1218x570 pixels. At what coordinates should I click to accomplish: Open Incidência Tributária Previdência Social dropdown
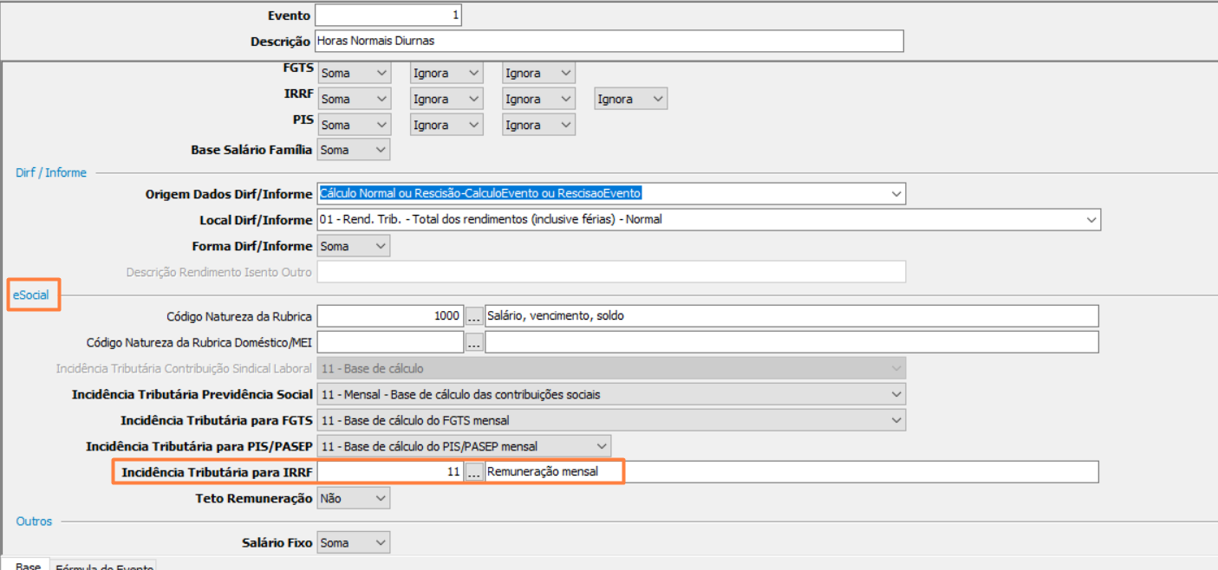tap(896, 394)
